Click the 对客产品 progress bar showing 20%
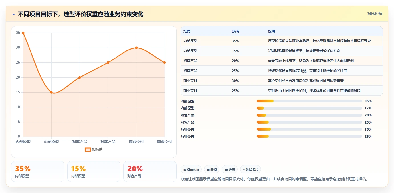 coord(310,115)
